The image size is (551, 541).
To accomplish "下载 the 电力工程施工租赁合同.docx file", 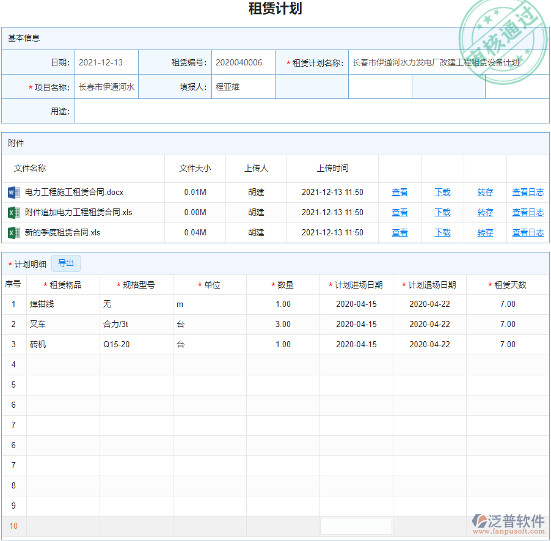I will pos(442,191).
